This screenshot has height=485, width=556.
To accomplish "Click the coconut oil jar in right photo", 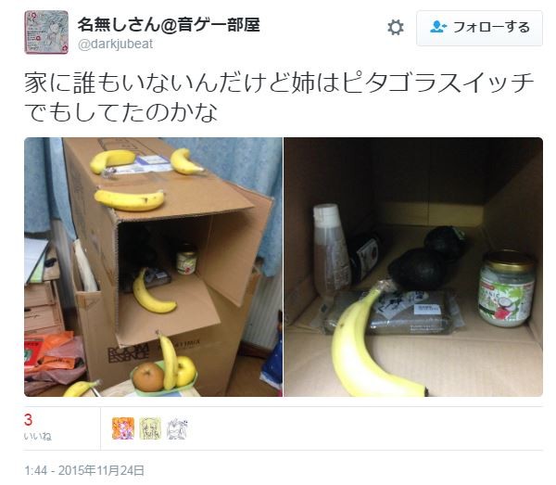I will tap(506, 289).
